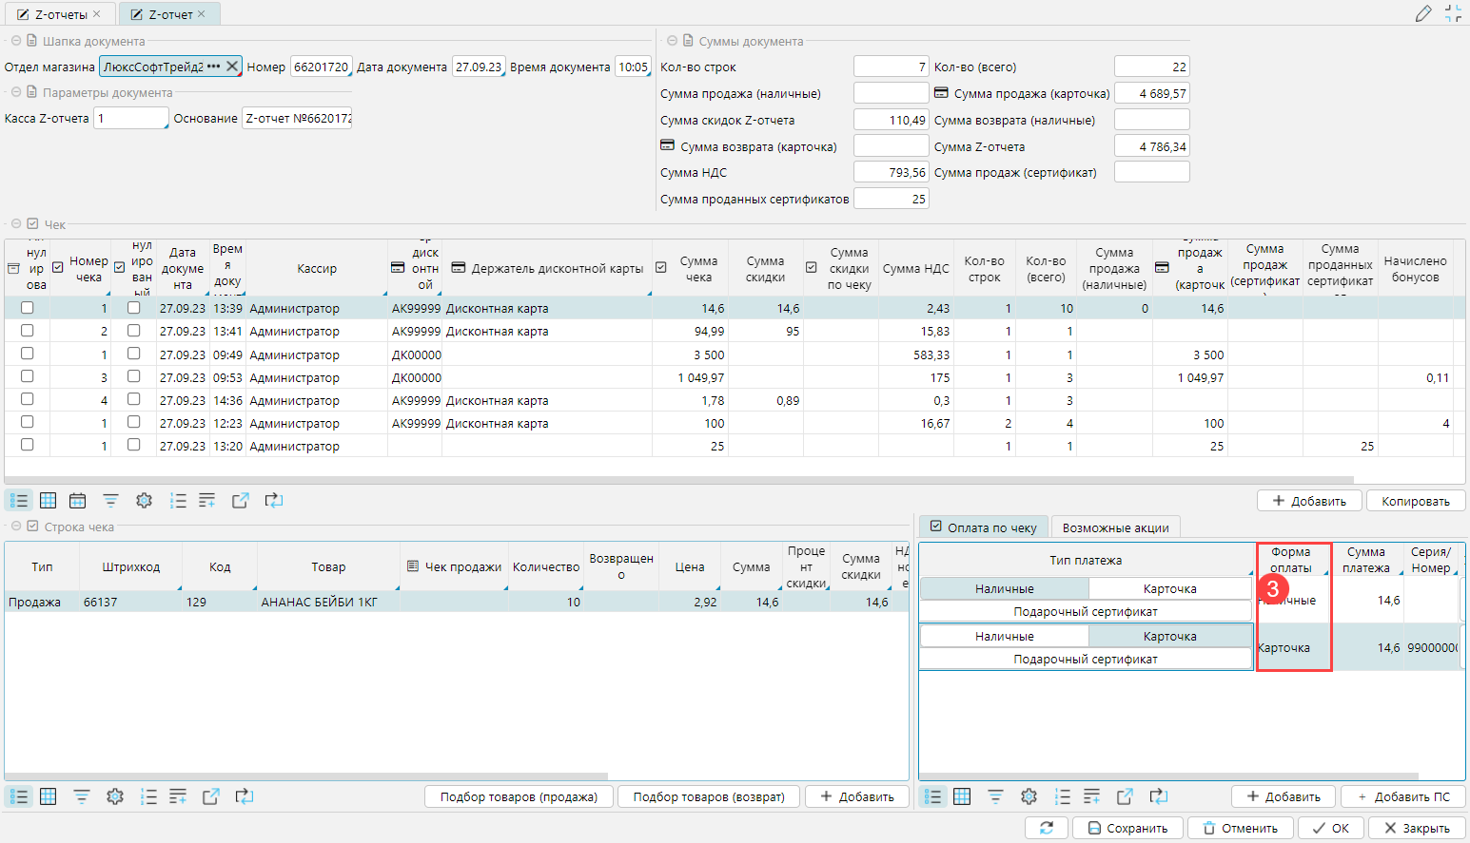Click the Подбор товаров (продажа) button
Screen dimensions: 1470x843
point(519,796)
